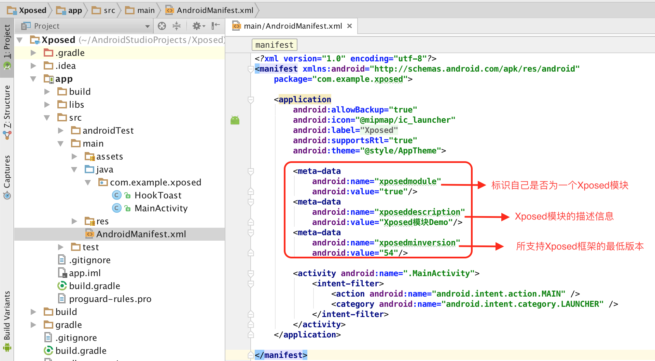Select proguard-rules.pro in the tree

tap(110, 299)
